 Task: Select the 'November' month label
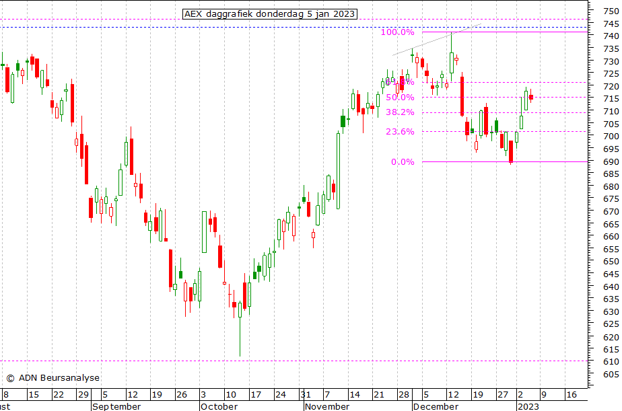tap(327, 407)
